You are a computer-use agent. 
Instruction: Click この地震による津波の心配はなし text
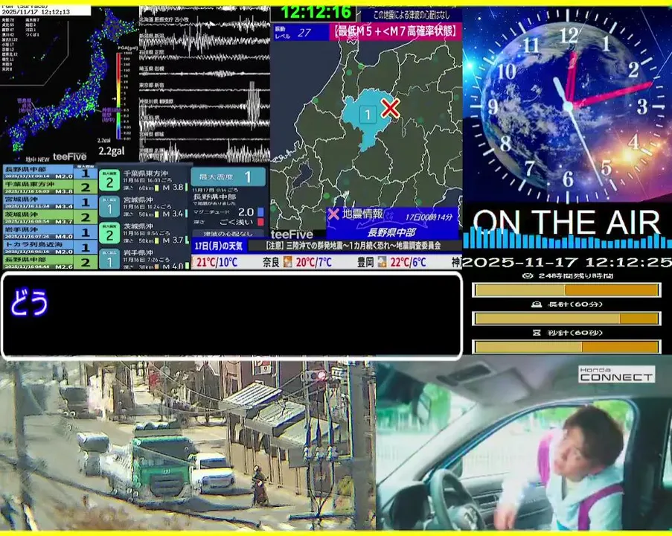point(411,15)
